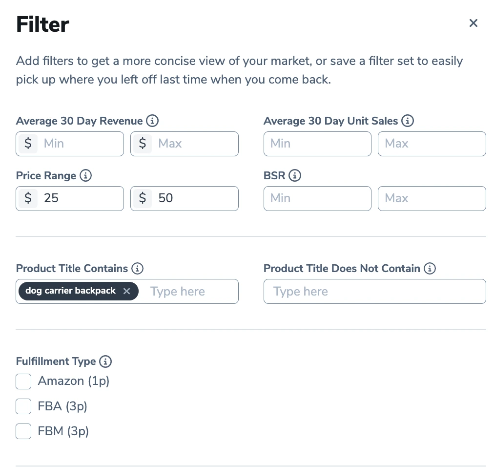Click the revenue Max input field
This screenshot has width=494, height=467.
pos(193,144)
